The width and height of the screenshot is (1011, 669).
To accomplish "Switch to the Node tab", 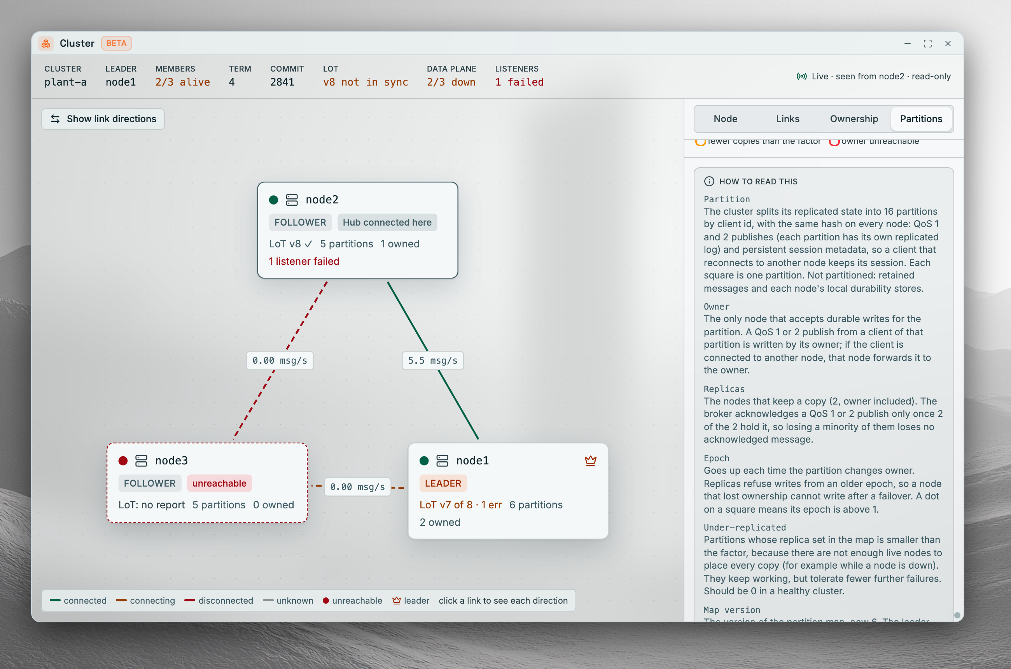I will [x=725, y=119].
